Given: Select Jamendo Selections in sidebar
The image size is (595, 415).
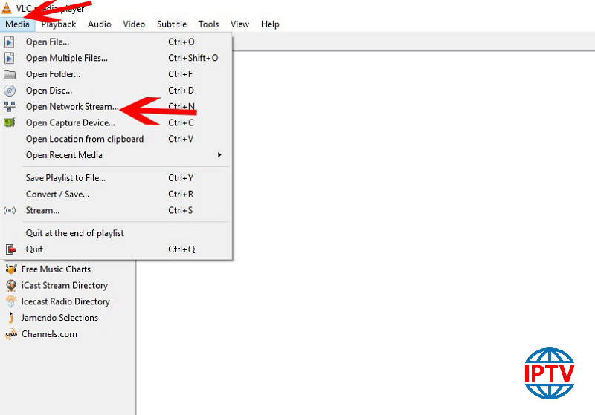Looking at the screenshot, I should coord(59,318).
